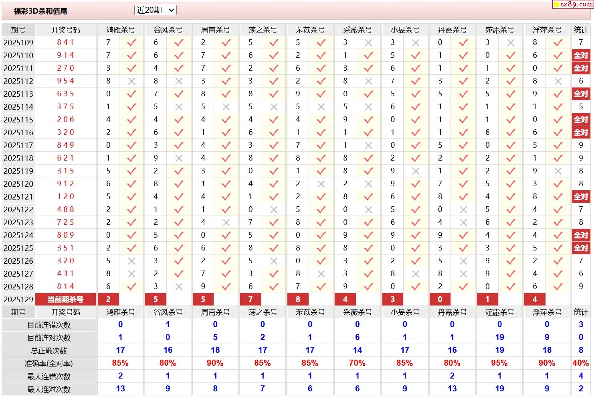Click the 最大连错次数 row label
Viewport: 594px width, 397px height.
point(49,377)
